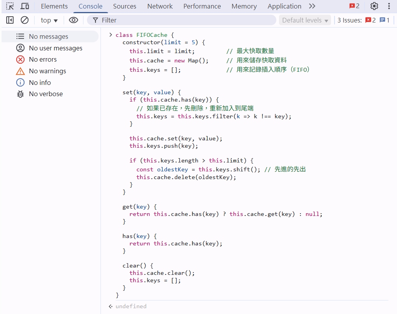
Task: Click the list icon beside No messages
Action: (x=20, y=36)
